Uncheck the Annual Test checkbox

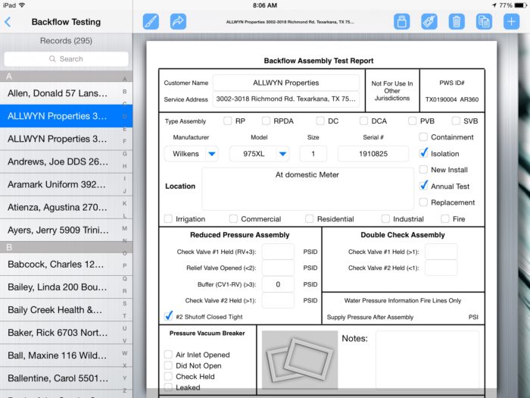pyautogui.click(x=423, y=186)
